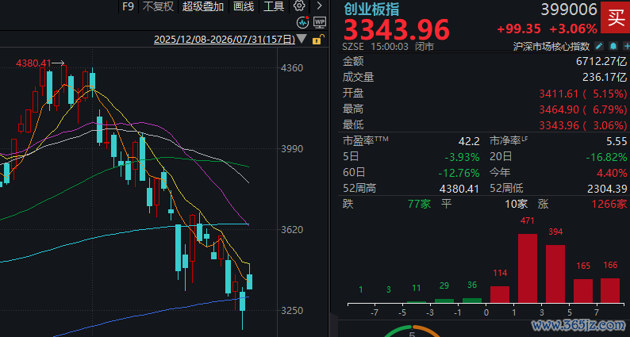Click the chart high label 4380.41
This screenshot has height=337, width=630.
(x=34, y=63)
